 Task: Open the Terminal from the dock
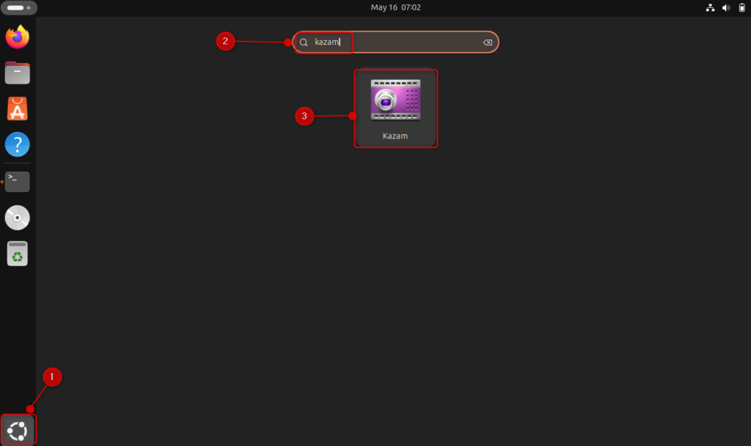point(17,182)
